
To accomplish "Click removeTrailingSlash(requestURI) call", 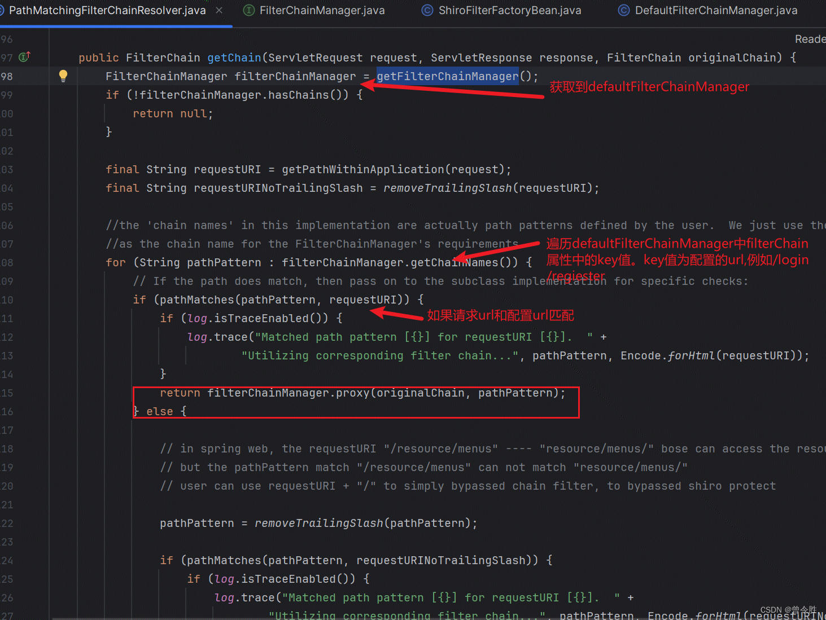I will (488, 188).
